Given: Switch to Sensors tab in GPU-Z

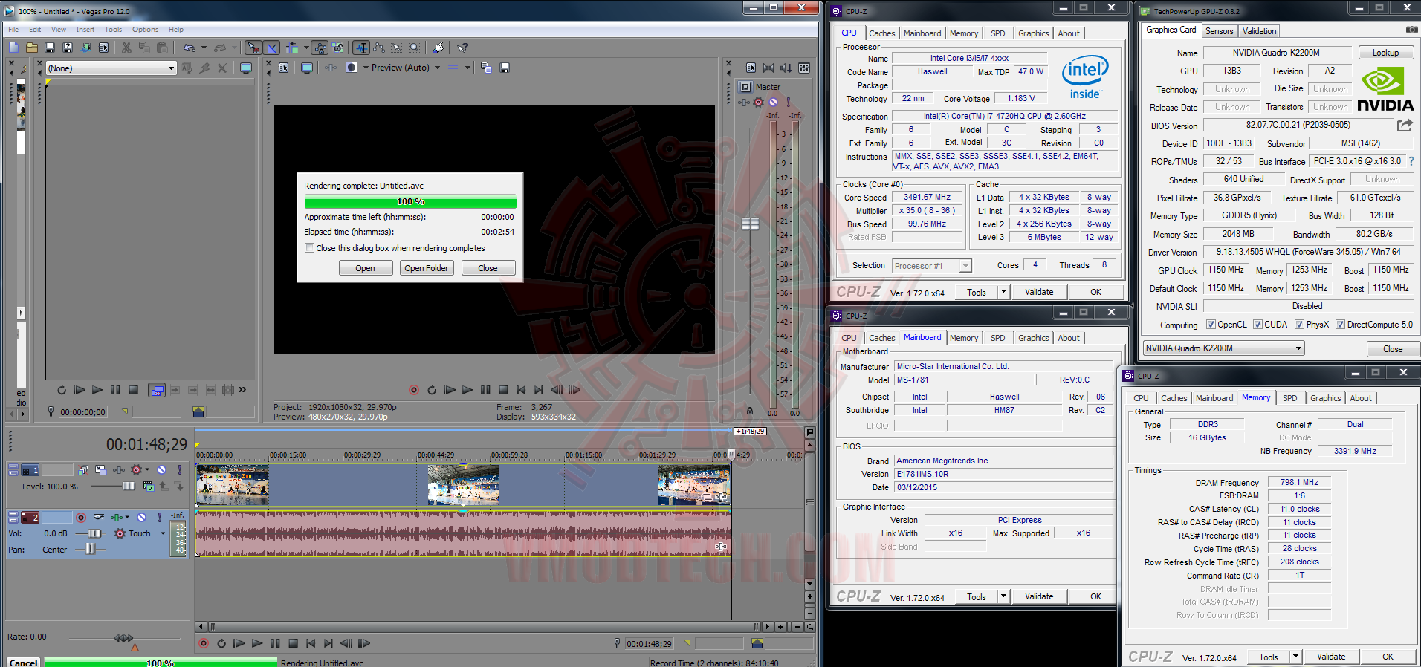Looking at the screenshot, I should pyautogui.click(x=1220, y=31).
